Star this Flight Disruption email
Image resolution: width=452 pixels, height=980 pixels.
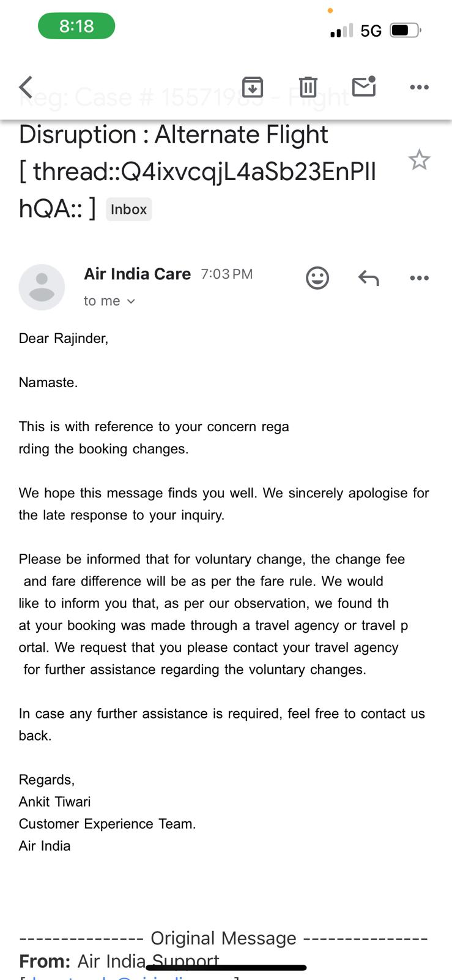(419, 160)
